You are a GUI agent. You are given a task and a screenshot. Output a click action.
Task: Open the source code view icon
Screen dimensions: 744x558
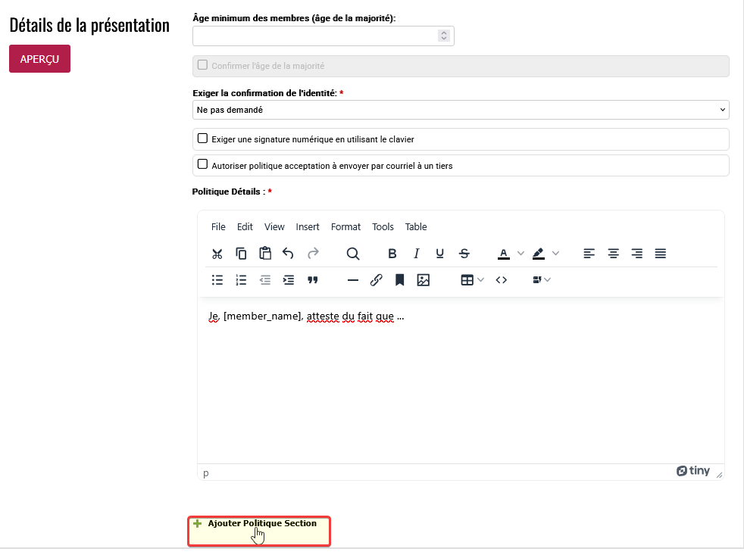coord(501,280)
